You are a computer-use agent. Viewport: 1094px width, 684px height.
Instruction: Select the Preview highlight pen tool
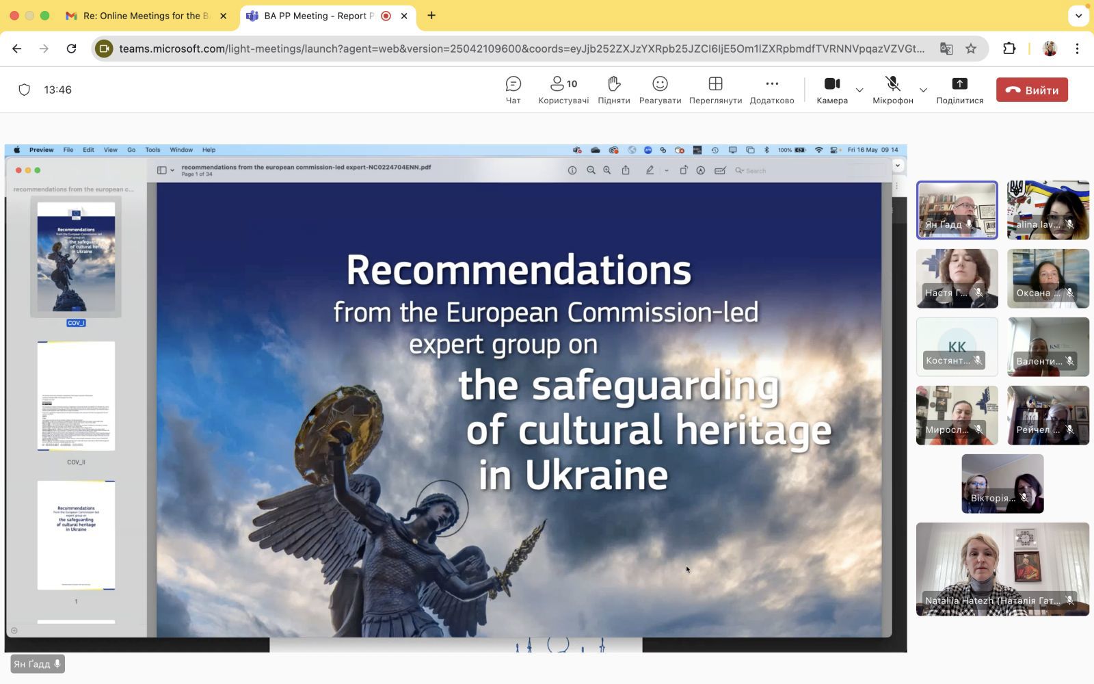coord(650,170)
